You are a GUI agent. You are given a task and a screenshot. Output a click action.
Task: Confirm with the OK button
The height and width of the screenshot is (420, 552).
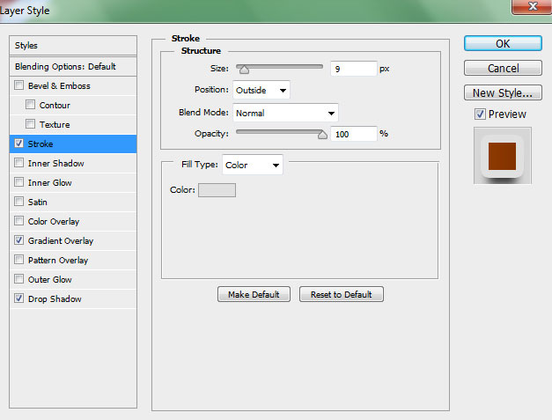(x=503, y=43)
